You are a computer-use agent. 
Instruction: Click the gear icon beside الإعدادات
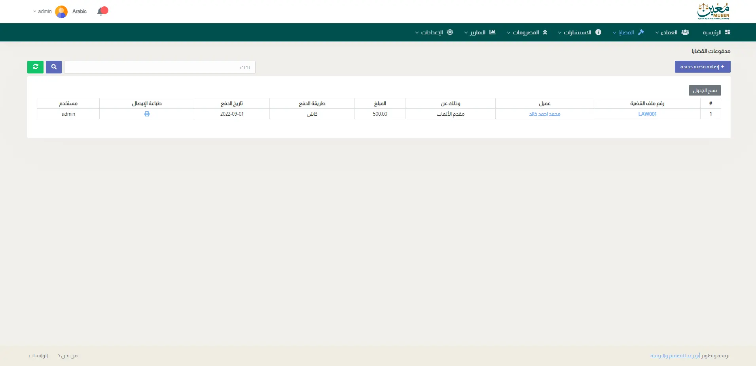(450, 32)
